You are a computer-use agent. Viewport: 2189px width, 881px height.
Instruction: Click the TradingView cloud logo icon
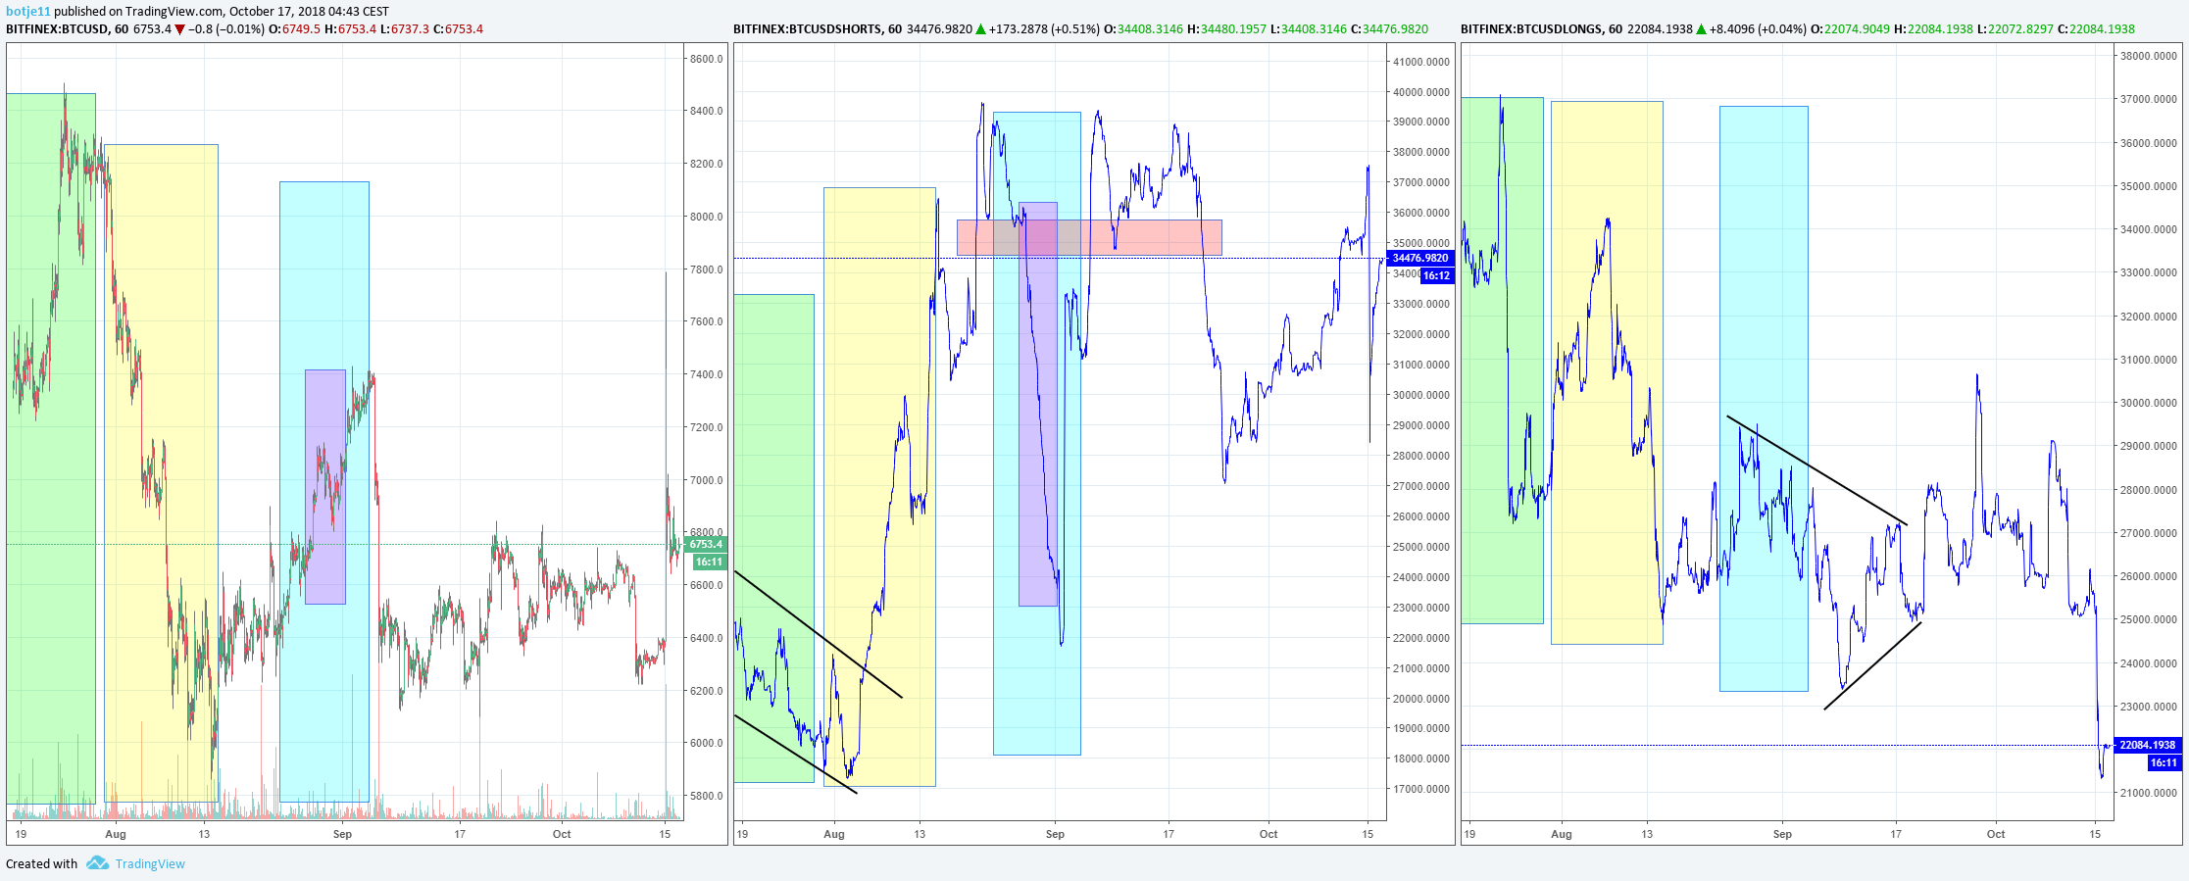pyautogui.click(x=97, y=863)
